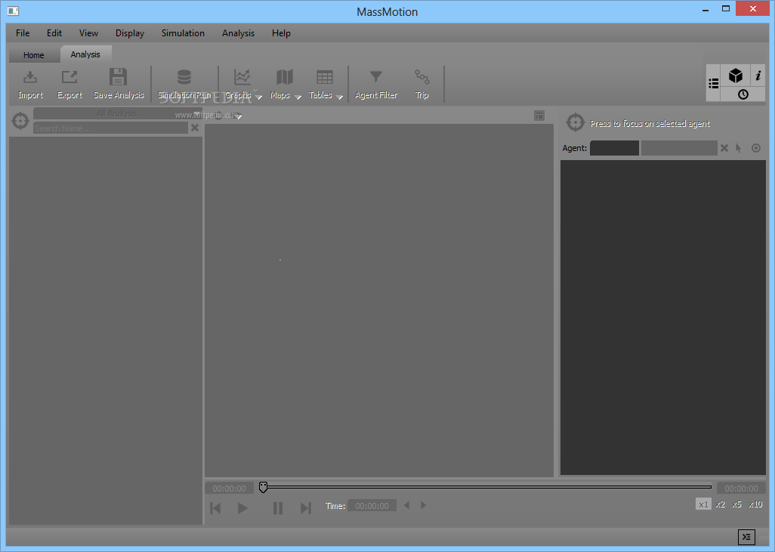Skip to the start of playback
The height and width of the screenshot is (552, 775).
point(215,508)
